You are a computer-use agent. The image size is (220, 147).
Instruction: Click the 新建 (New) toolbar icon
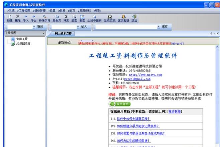click(10, 18)
